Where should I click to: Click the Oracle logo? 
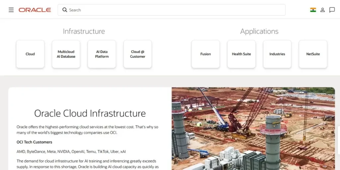[35, 10]
